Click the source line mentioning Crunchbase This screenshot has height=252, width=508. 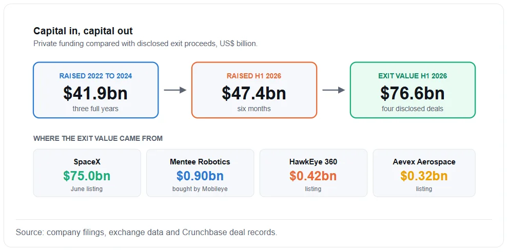(146, 232)
